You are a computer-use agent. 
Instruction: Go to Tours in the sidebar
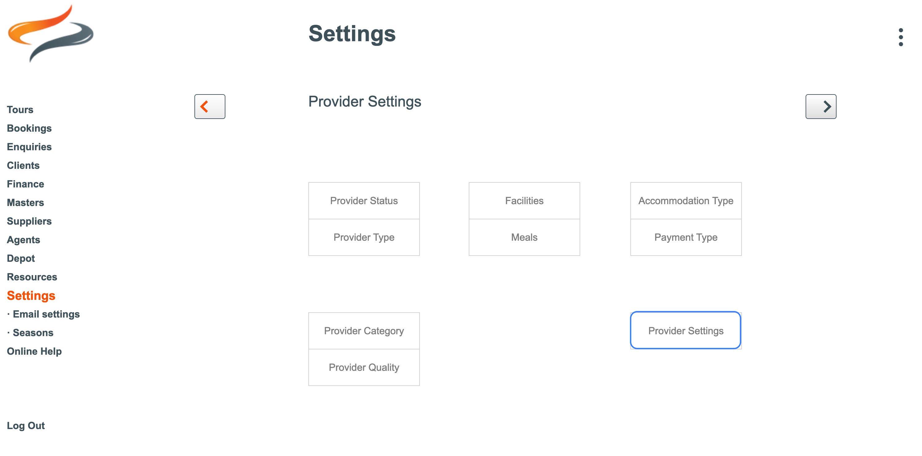pos(20,110)
